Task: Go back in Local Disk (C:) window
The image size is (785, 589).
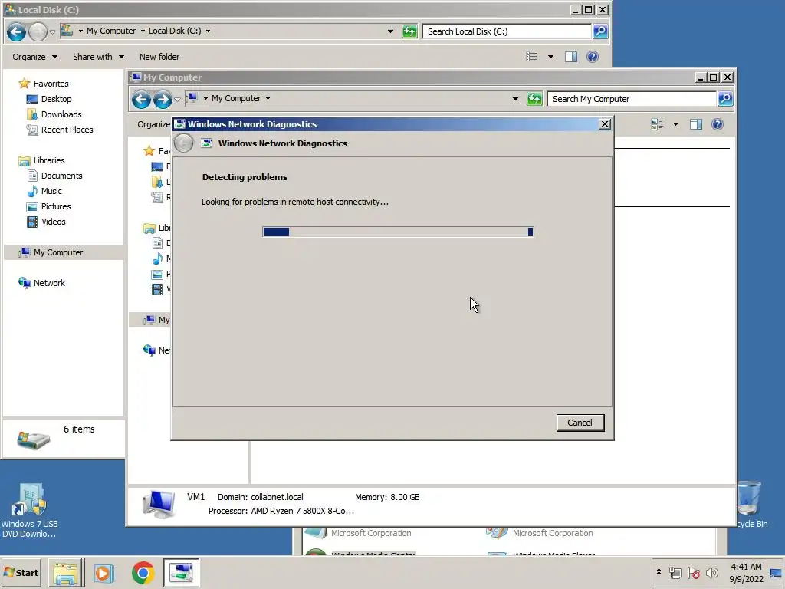Action: [x=16, y=31]
